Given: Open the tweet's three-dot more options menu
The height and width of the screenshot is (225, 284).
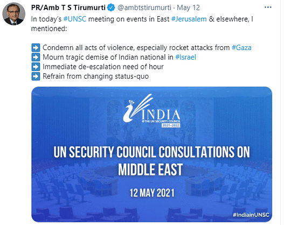Looking at the screenshot, I should 268,7.
